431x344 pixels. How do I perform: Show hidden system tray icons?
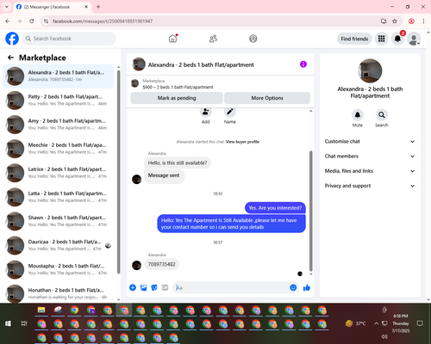coord(376,323)
